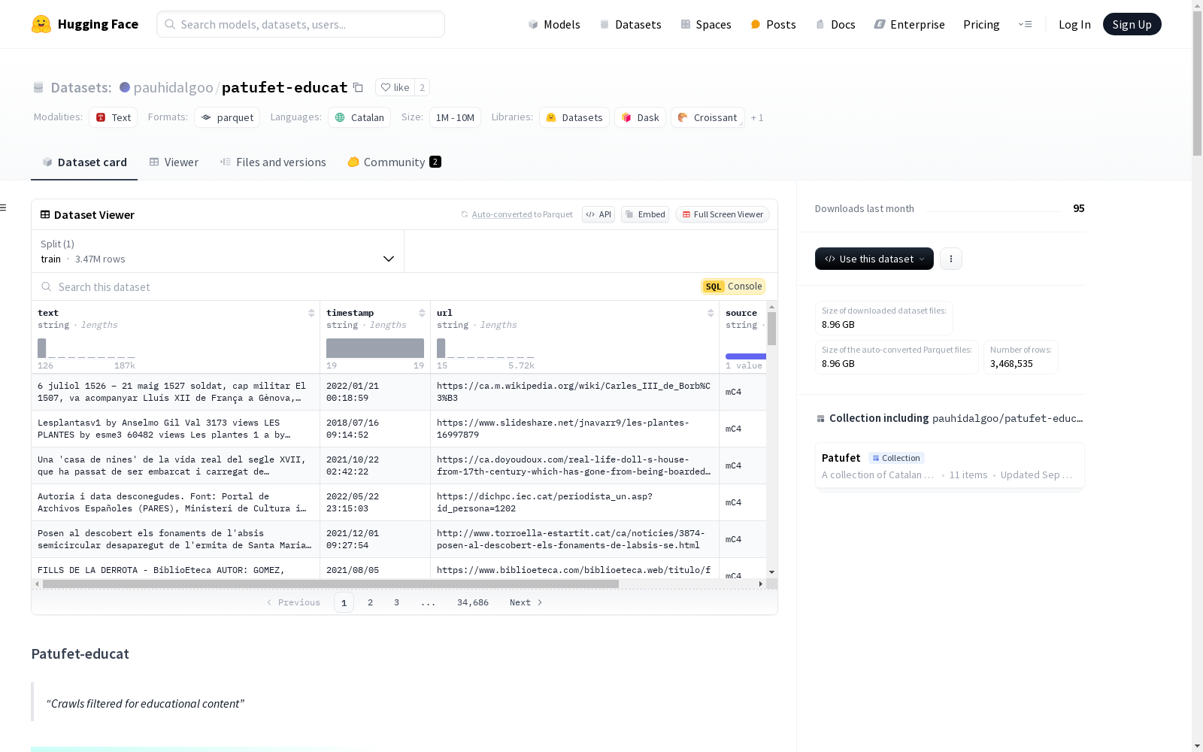Open the like count number 2
Viewport: 1203px width, 752px height.
pyautogui.click(x=423, y=87)
